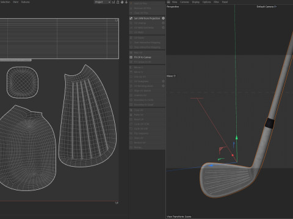Open the Project dropdown in UV editor

tap(103, 2)
